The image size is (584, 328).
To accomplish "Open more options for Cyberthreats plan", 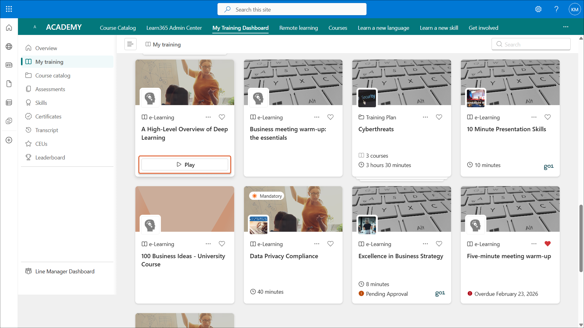I will pyautogui.click(x=425, y=117).
